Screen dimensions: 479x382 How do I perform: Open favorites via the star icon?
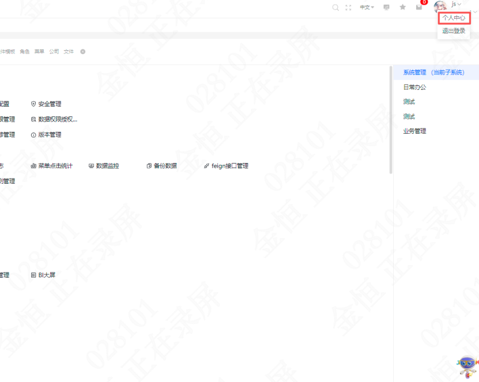point(403,7)
